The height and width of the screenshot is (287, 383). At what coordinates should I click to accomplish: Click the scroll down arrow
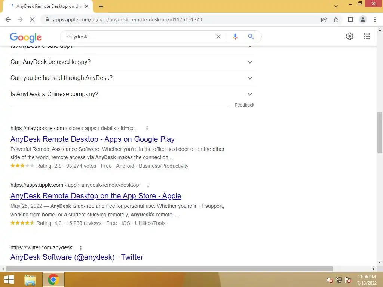click(380, 263)
